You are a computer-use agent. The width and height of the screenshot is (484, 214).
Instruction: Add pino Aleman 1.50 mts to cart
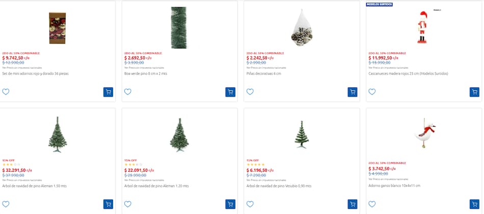pos(108,204)
